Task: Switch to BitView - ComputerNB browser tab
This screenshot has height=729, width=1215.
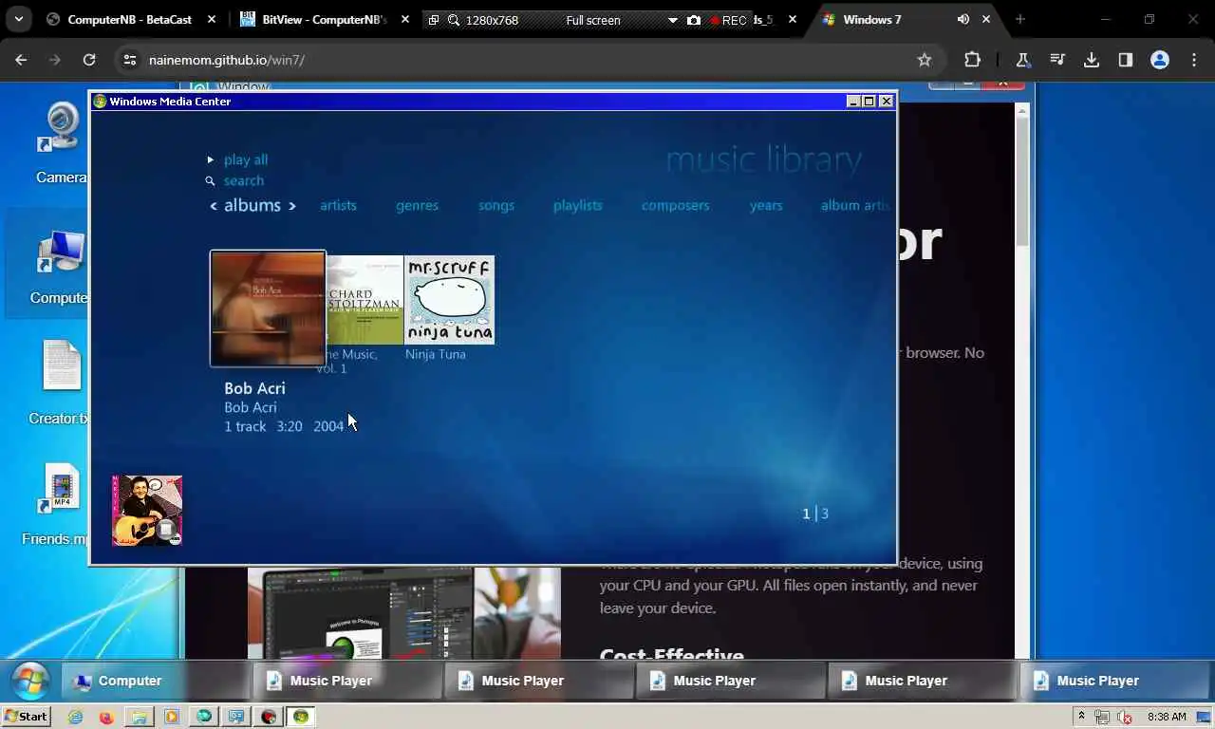Action: pos(324,19)
